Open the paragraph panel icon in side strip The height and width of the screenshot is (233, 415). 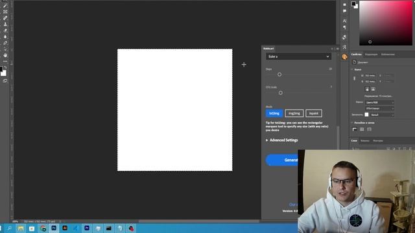344,27
